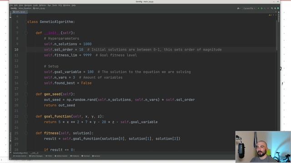Collapse the __init__ method fold marker

click(26, 33)
